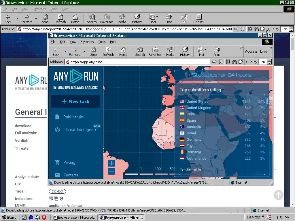Viewport: 295px width, 221px height.
Task: Open Favorites in the front window toolbar
Action: 155,52
